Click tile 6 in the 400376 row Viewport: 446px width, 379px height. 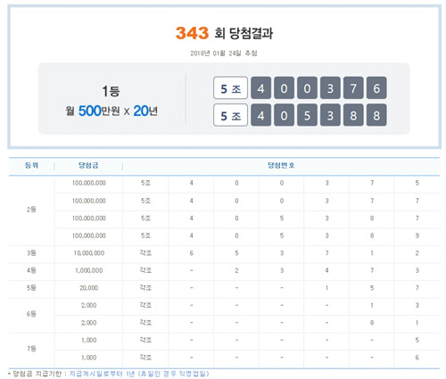(x=376, y=87)
